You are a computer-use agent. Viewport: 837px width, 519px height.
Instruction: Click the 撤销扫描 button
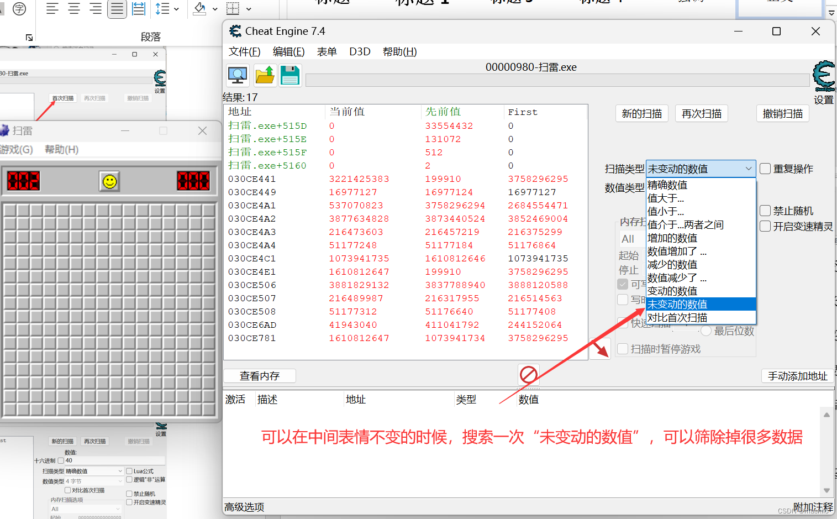[x=783, y=113]
